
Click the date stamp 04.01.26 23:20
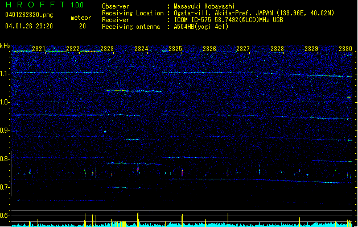pos(29,26)
